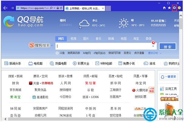Open 彩票大全 lottery shortcut
Image resolution: width=184 pixels, height=122 pixels.
81,64
